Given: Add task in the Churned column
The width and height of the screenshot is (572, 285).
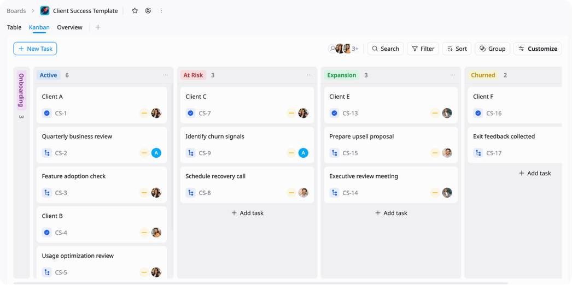Looking at the screenshot, I should pos(535,173).
